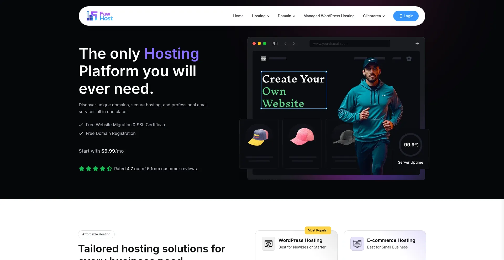504x260 pixels.
Task: Click the 'Server Uptime' label
Action: [411, 162]
